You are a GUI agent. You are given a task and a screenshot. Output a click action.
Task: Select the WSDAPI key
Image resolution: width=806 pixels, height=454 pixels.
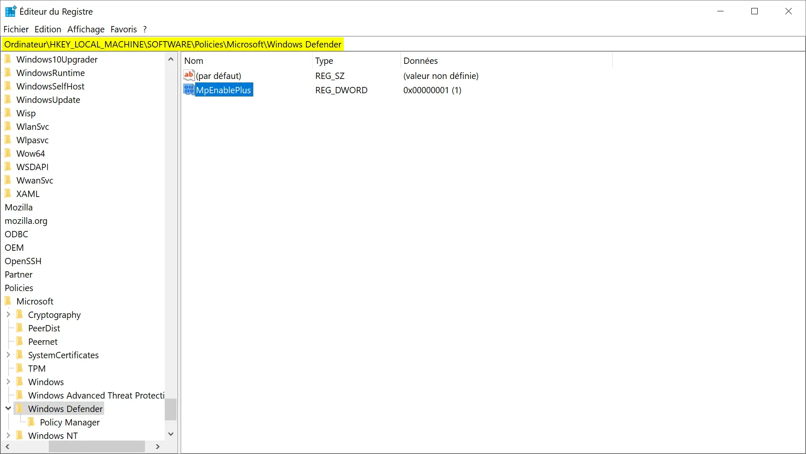coord(32,167)
